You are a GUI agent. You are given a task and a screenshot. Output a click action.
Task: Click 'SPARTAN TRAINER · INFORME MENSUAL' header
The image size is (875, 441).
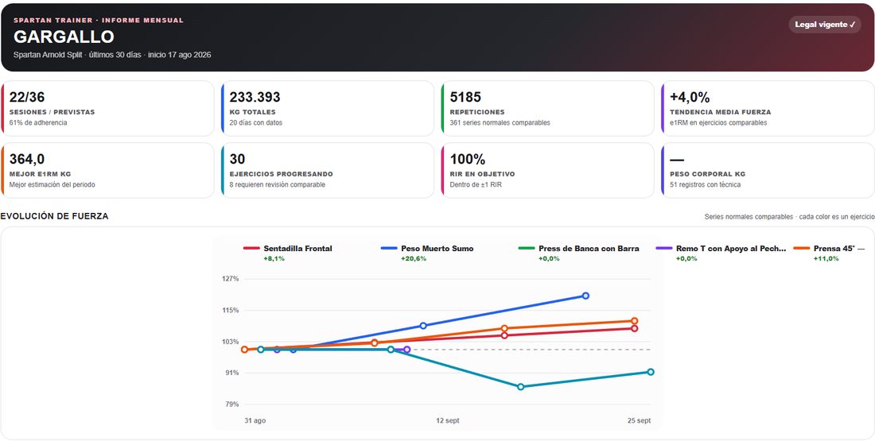pos(98,20)
